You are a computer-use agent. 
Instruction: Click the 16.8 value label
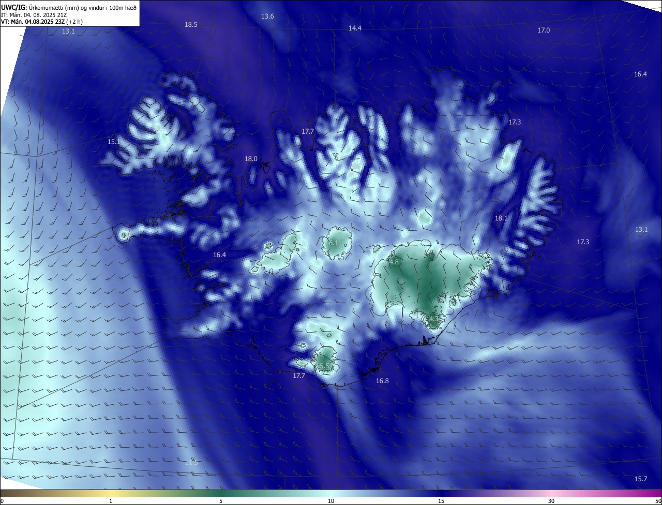coord(382,381)
